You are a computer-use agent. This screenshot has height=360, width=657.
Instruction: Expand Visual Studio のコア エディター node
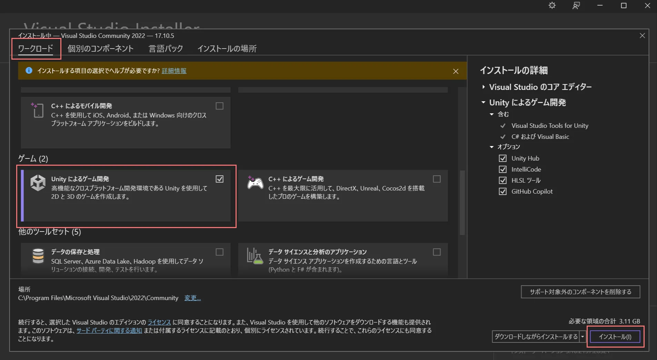click(x=484, y=87)
